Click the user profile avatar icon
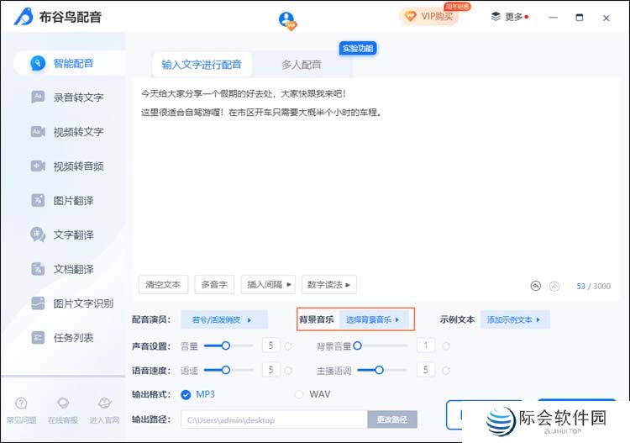 tap(287, 20)
